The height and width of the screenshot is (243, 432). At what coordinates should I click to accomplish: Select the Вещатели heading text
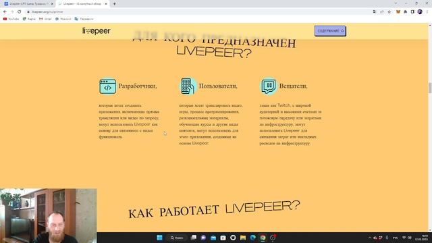point(294,86)
